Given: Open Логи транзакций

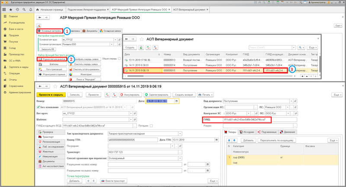Looking at the screenshot, I should tap(52, 69).
